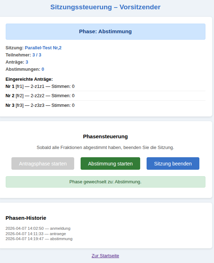The image size is (214, 263).
Task: Click the Anträge count value
Action: [x=27, y=62]
